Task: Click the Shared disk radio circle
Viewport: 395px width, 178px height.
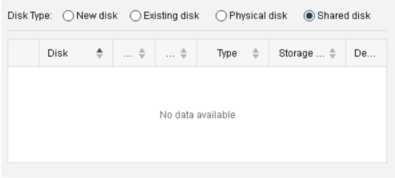Action: (x=310, y=16)
